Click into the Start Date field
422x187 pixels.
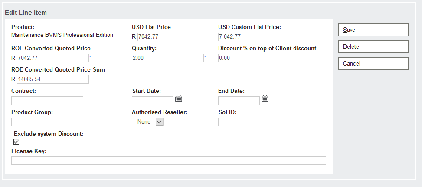coord(153,101)
